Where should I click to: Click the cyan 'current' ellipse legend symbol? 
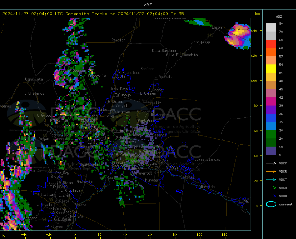(x=271, y=204)
